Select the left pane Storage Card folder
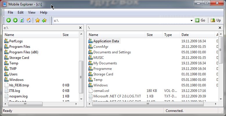Screen dimensions: 226x116 (x=19, y=58)
